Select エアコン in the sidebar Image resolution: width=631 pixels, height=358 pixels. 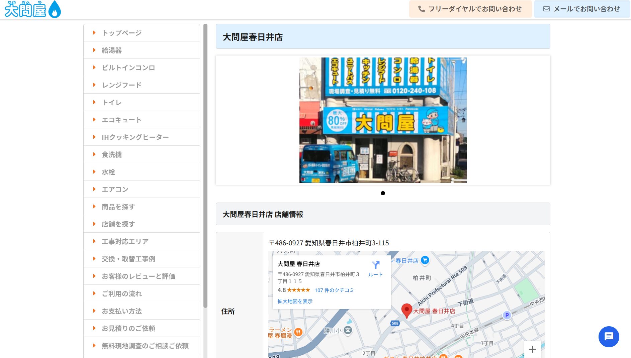pyautogui.click(x=142, y=189)
